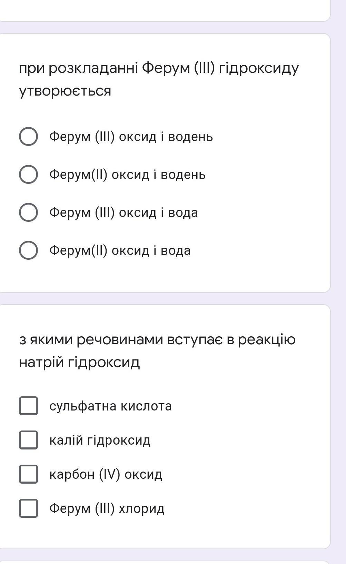The image size is (346, 564).
Task: Enable the карбон (IV) оксид checkbox
Action: point(28,474)
